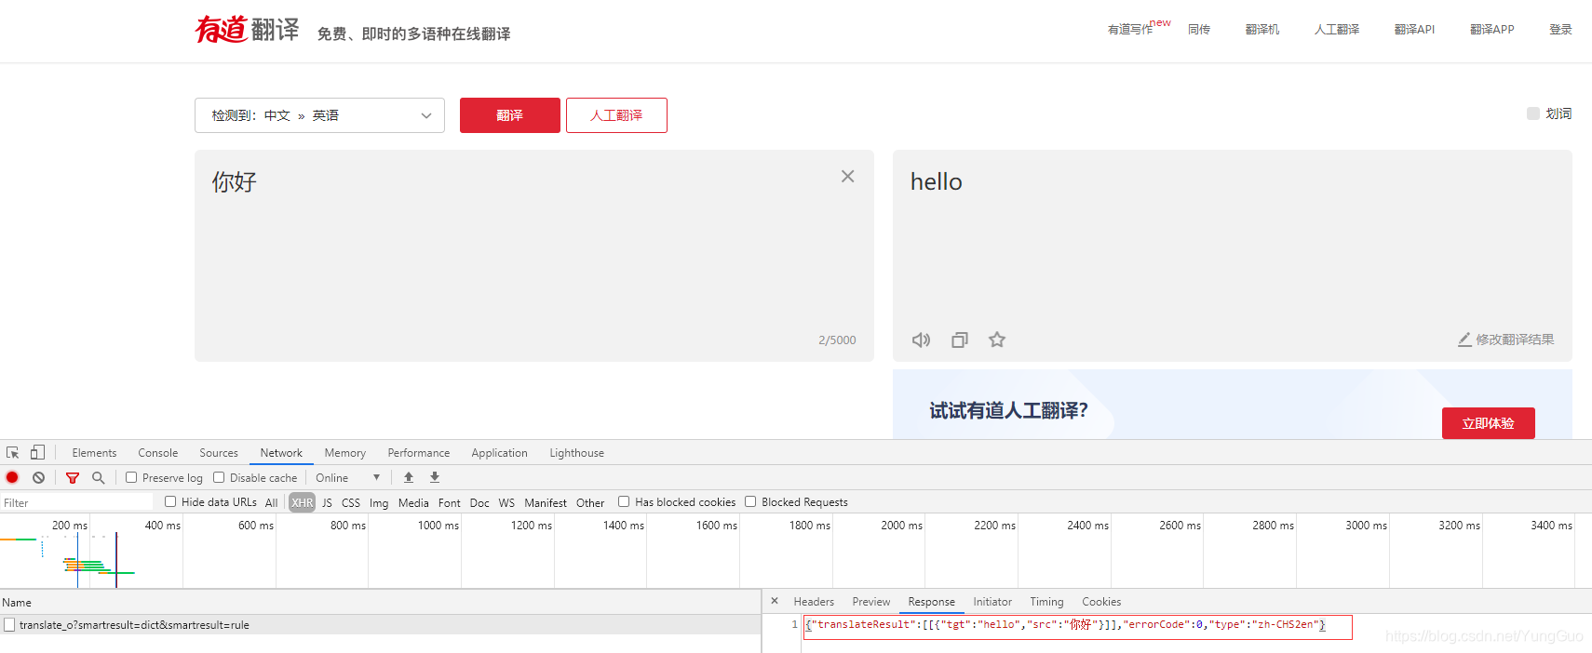The height and width of the screenshot is (653, 1592).
Task: Select the Network tab
Action: click(281, 453)
